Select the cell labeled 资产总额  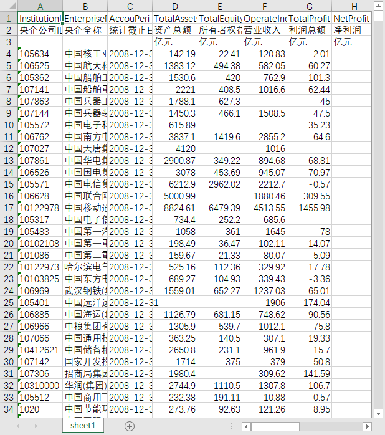coord(175,30)
